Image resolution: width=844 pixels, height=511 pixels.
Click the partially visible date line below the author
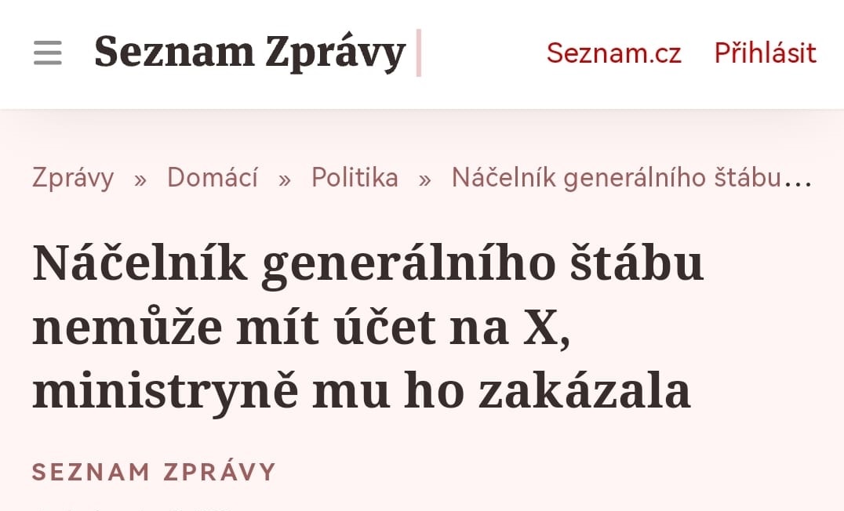(132, 508)
